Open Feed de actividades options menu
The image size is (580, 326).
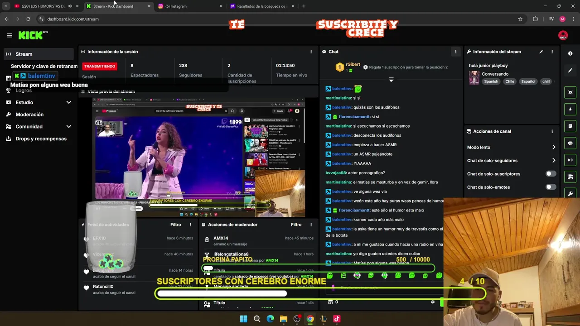click(x=190, y=225)
